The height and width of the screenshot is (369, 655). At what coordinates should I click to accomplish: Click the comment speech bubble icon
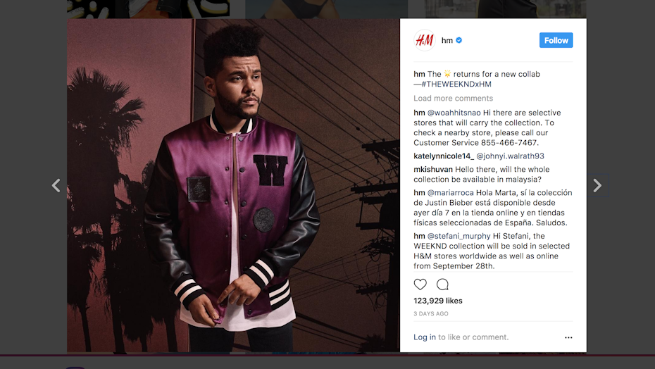point(442,284)
